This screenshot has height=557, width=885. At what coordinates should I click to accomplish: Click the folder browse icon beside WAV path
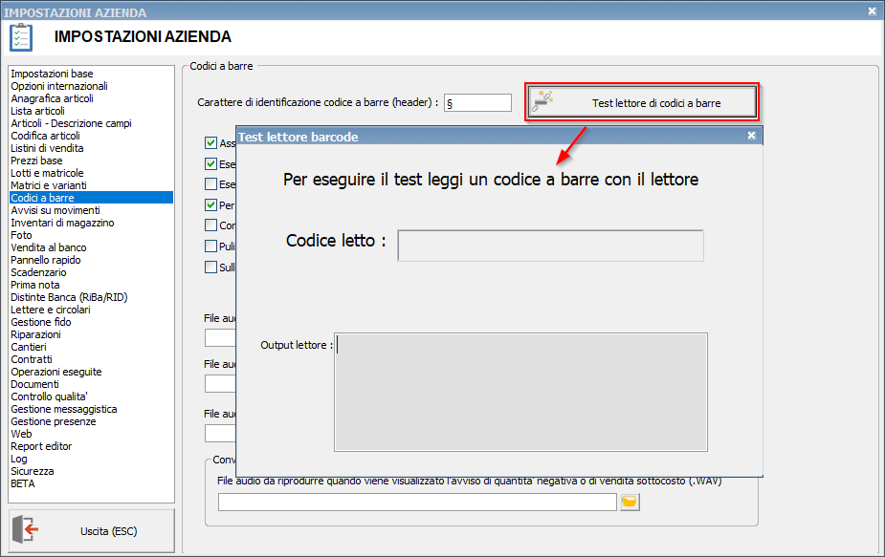click(629, 502)
